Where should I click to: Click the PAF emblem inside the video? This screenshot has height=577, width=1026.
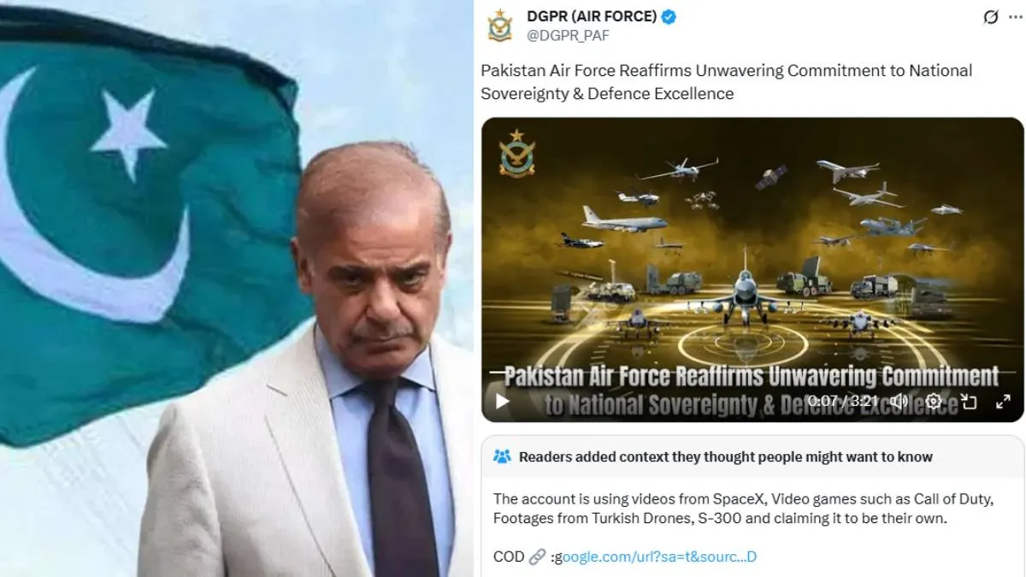(x=516, y=152)
